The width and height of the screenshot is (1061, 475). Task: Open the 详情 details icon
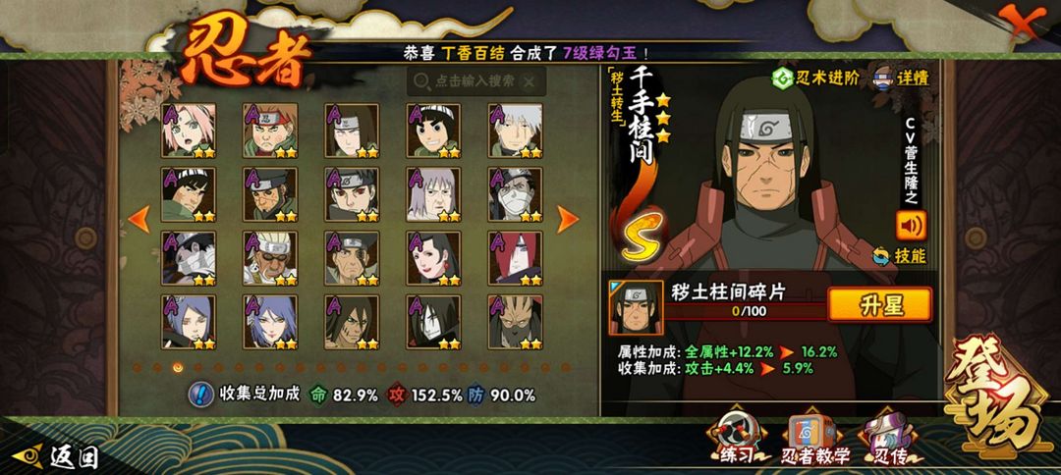[900, 78]
